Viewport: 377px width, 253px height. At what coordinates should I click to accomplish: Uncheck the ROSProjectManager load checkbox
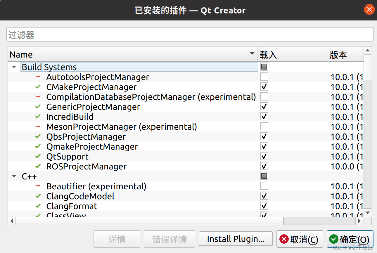click(264, 166)
